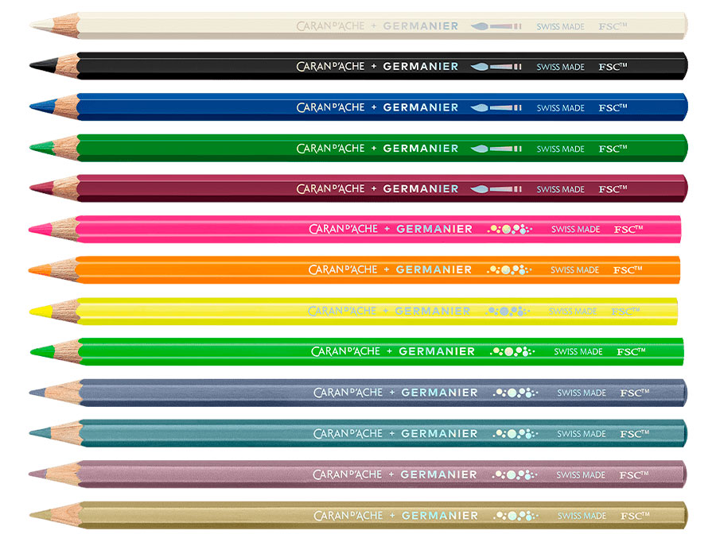Click the dots icon on the gold pencil

tap(516, 516)
